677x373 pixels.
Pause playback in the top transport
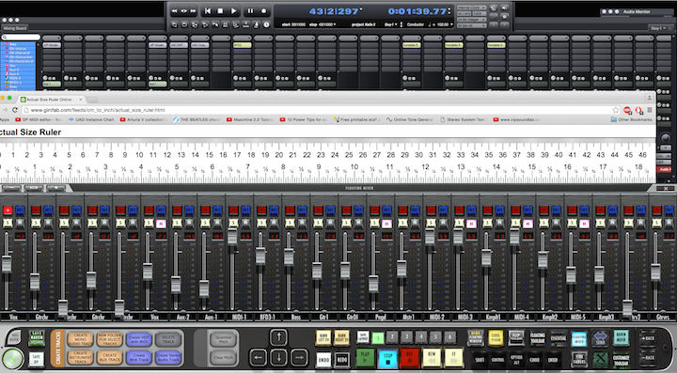tap(250, 11)
